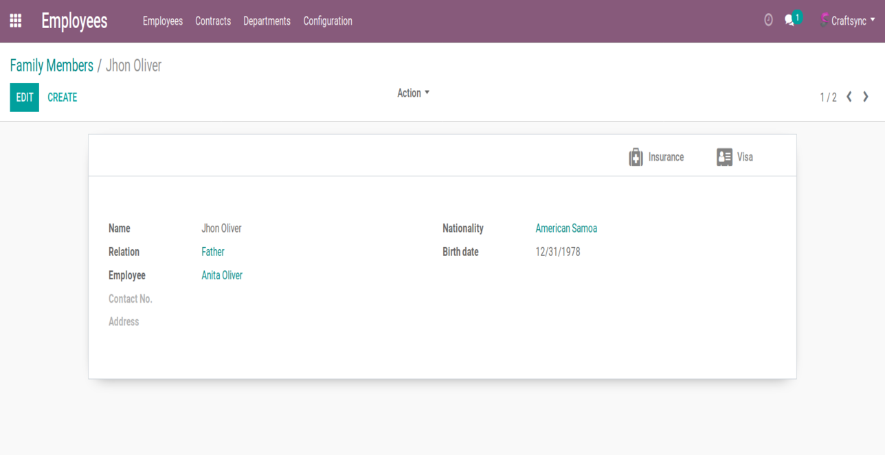The image size is (885, 455).
Task: Go to previous record with left chevron
Action: (x=849, y=97)
